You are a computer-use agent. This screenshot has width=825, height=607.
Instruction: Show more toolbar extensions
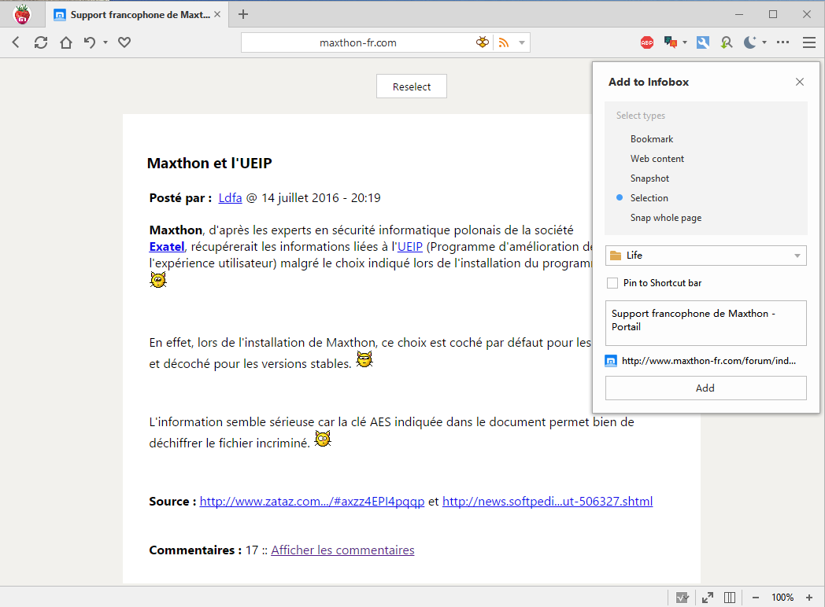point(783,42)
